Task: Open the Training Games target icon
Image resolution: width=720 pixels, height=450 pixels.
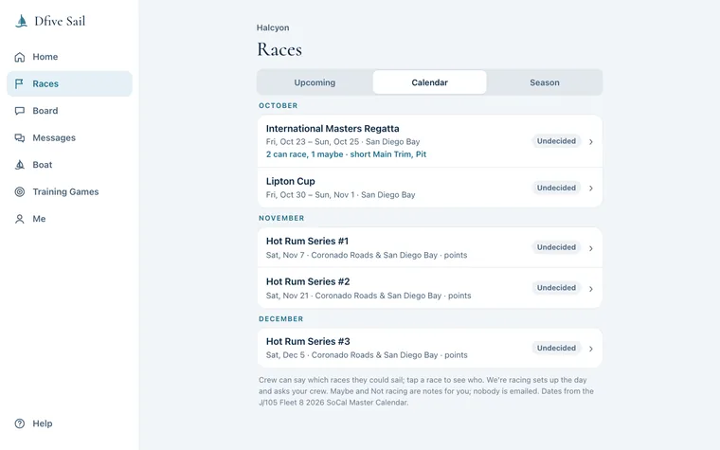Action: 20,192
